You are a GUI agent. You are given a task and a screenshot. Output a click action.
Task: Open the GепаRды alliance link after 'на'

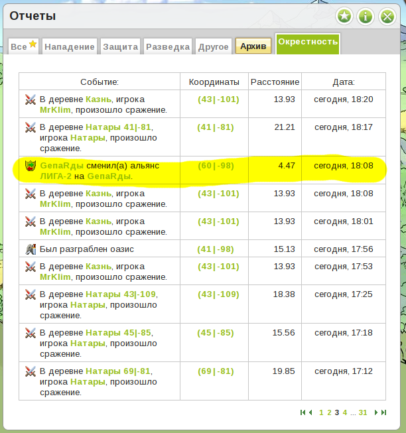point(109,176)
